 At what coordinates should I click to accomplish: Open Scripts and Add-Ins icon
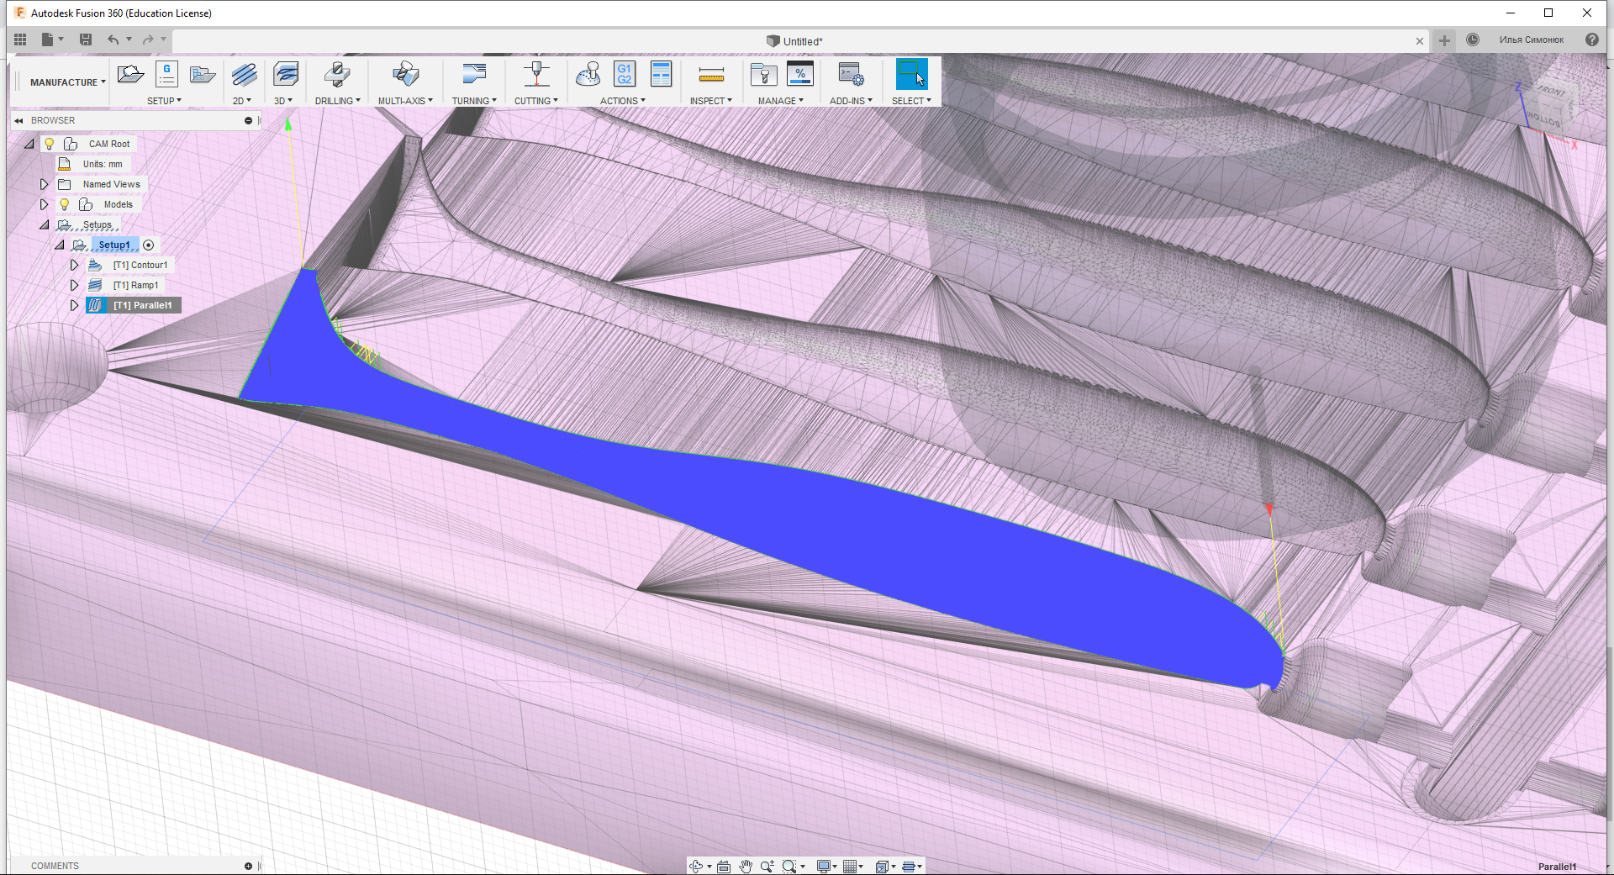(x=851, y=74)
